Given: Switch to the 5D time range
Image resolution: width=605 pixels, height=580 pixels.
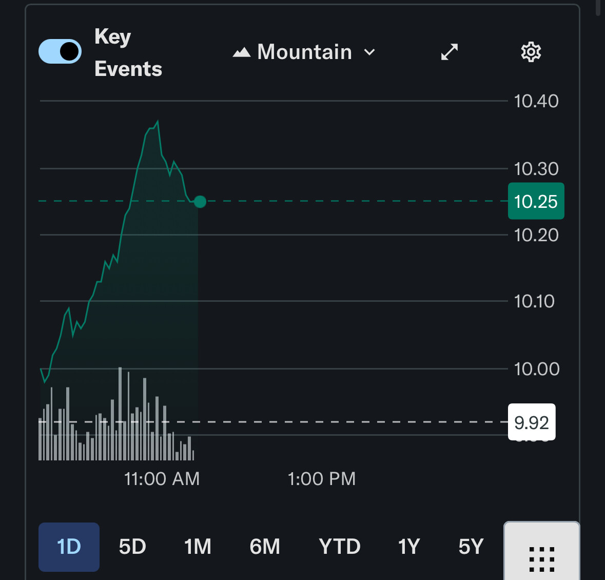Looking at the screenshot, I should (132, 547).
